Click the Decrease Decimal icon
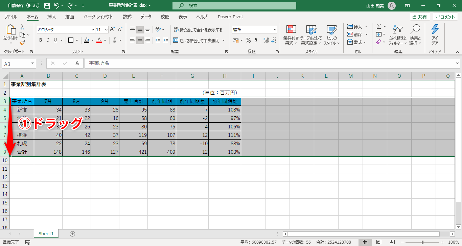 coord(273,40)
